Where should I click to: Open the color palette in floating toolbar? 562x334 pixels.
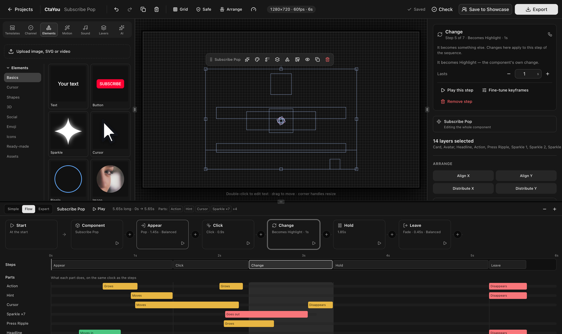pos(257,59)
